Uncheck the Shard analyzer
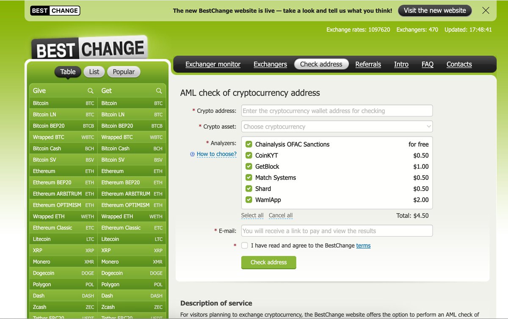The width and height of the screenshot is (508, 319). 249,189
